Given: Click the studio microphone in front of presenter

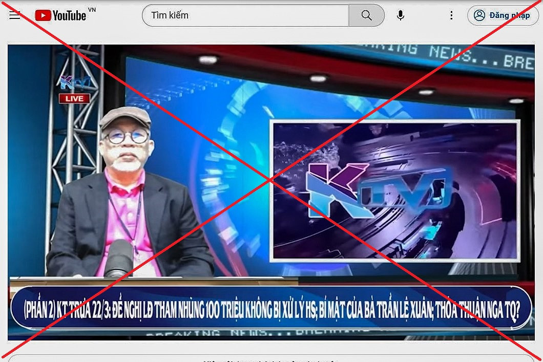Looking at the screenshot, I should [x=118, y=258].
